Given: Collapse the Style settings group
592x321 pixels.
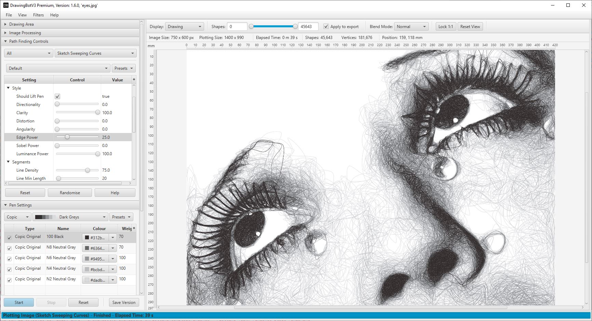Looking at the screenshot, I should (9, 88).
